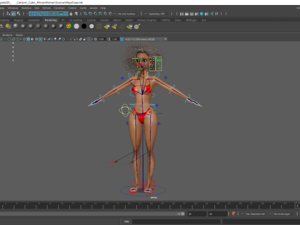
Task: Open the Constrain menu
Action: point(59,8)
